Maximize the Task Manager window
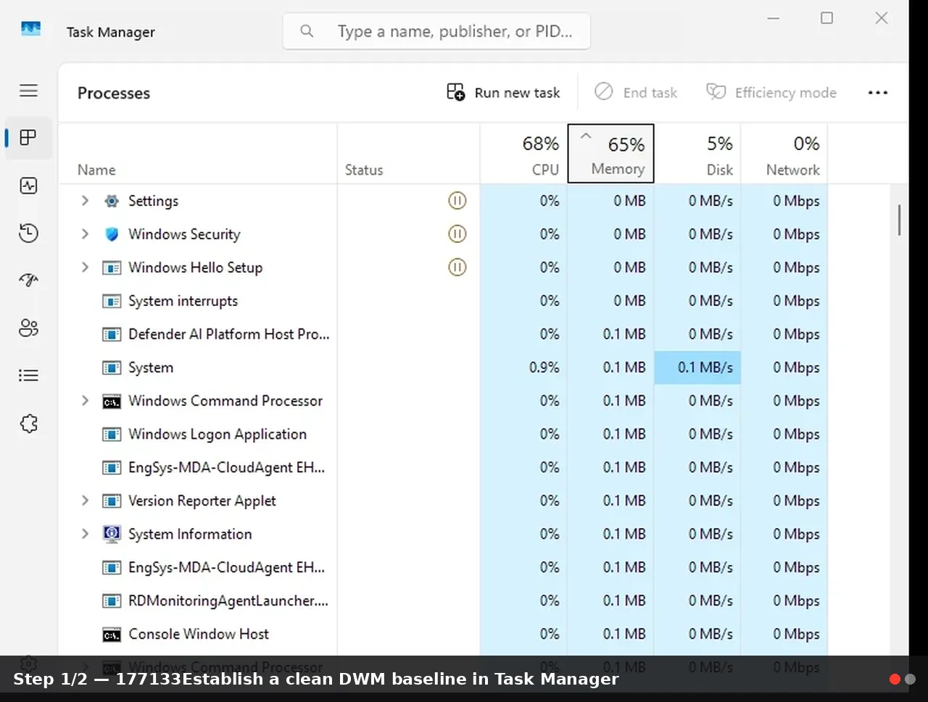The image size is (928, 702). point(826,18)
